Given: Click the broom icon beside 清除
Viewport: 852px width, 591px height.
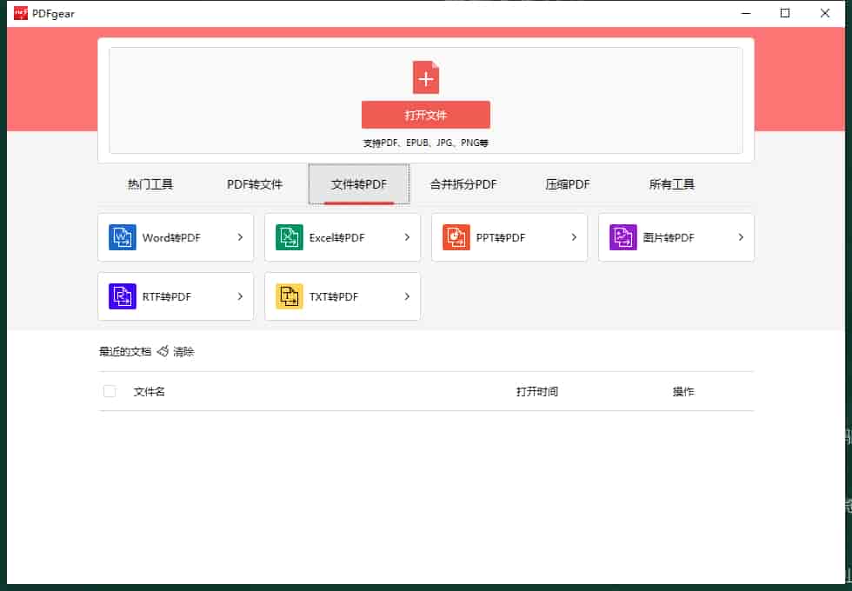Looking at the screenshot, I should click(x=163, y=351).
